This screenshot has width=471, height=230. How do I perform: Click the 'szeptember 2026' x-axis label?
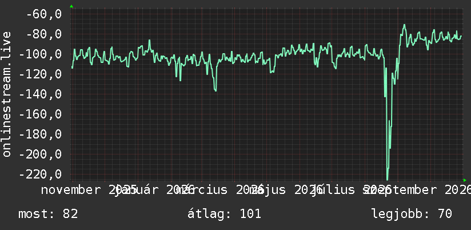[417, 190]
